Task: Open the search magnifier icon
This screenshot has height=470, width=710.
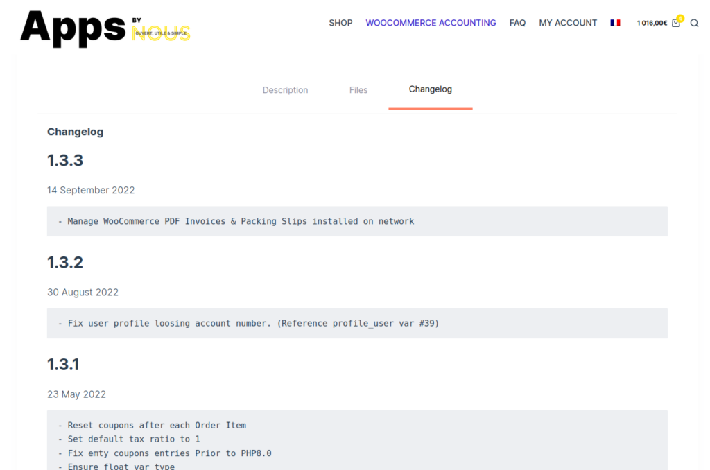Action: coord(694,23)
